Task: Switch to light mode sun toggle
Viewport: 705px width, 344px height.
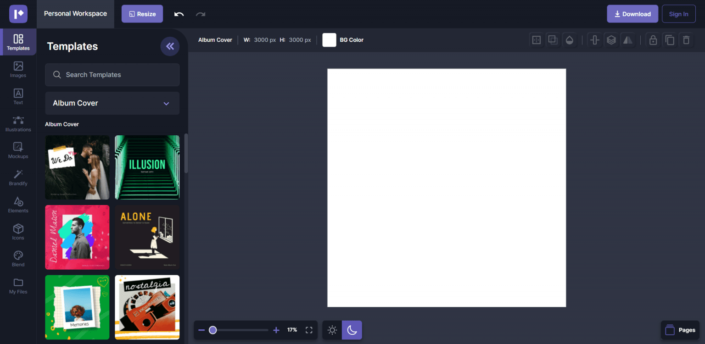Action: coord(332,330)
